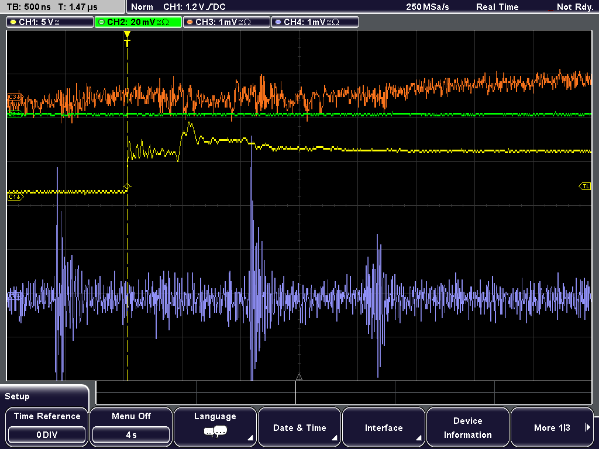Click the C3 channel level marker

pyautogui.click(x=15, y=97)
